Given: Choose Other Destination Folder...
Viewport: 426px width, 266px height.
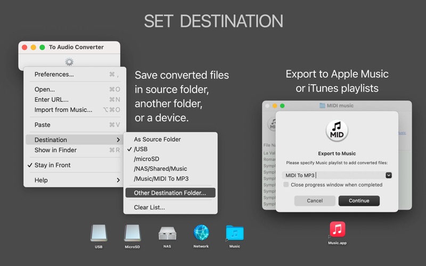Looking at the screenshot, I should [x=170, y=193].
